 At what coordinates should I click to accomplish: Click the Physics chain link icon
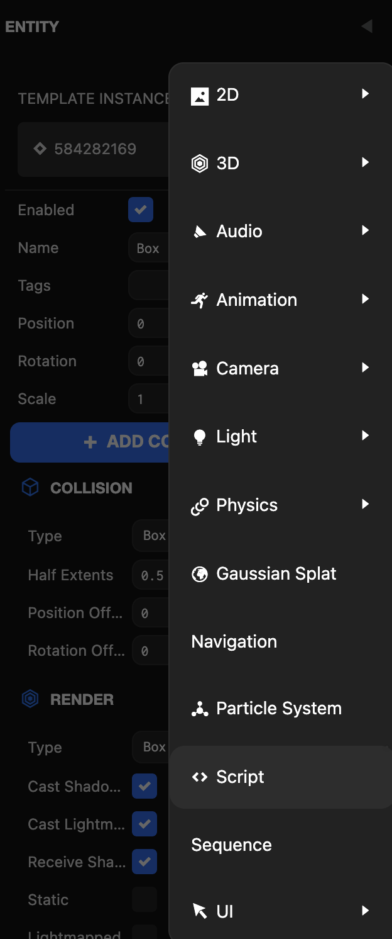(x=200, y=505)
